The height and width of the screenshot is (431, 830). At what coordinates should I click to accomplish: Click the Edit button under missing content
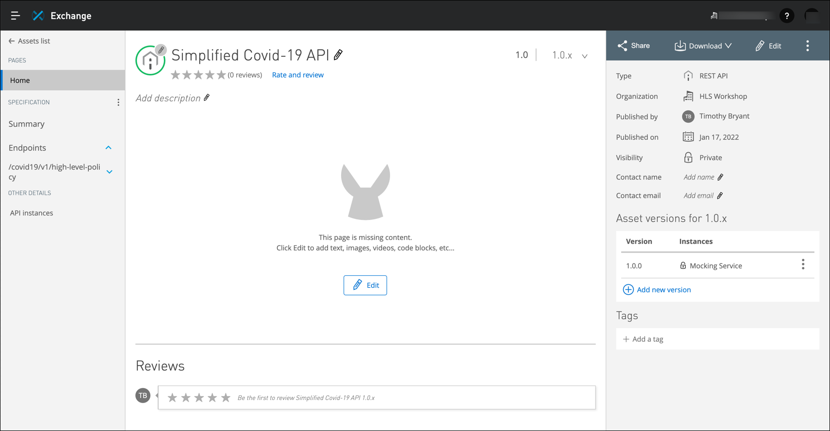(365, 285)
